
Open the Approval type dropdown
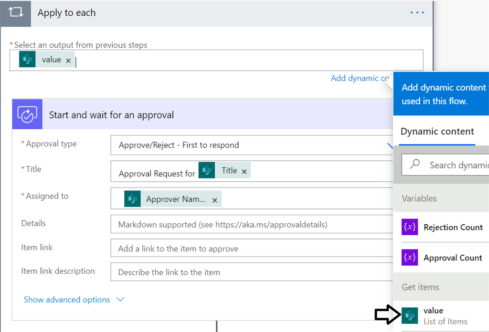coord(390,145)
